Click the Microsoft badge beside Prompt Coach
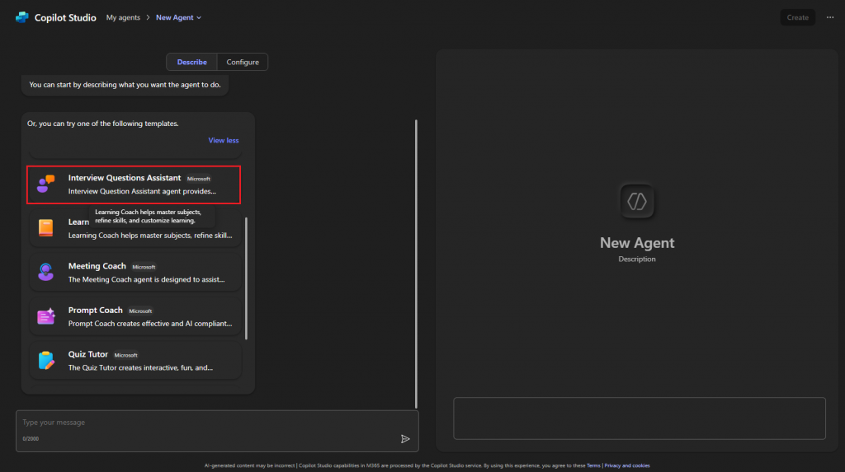The image size is (845, 472). pyautogui.click(x=140, y=311)
